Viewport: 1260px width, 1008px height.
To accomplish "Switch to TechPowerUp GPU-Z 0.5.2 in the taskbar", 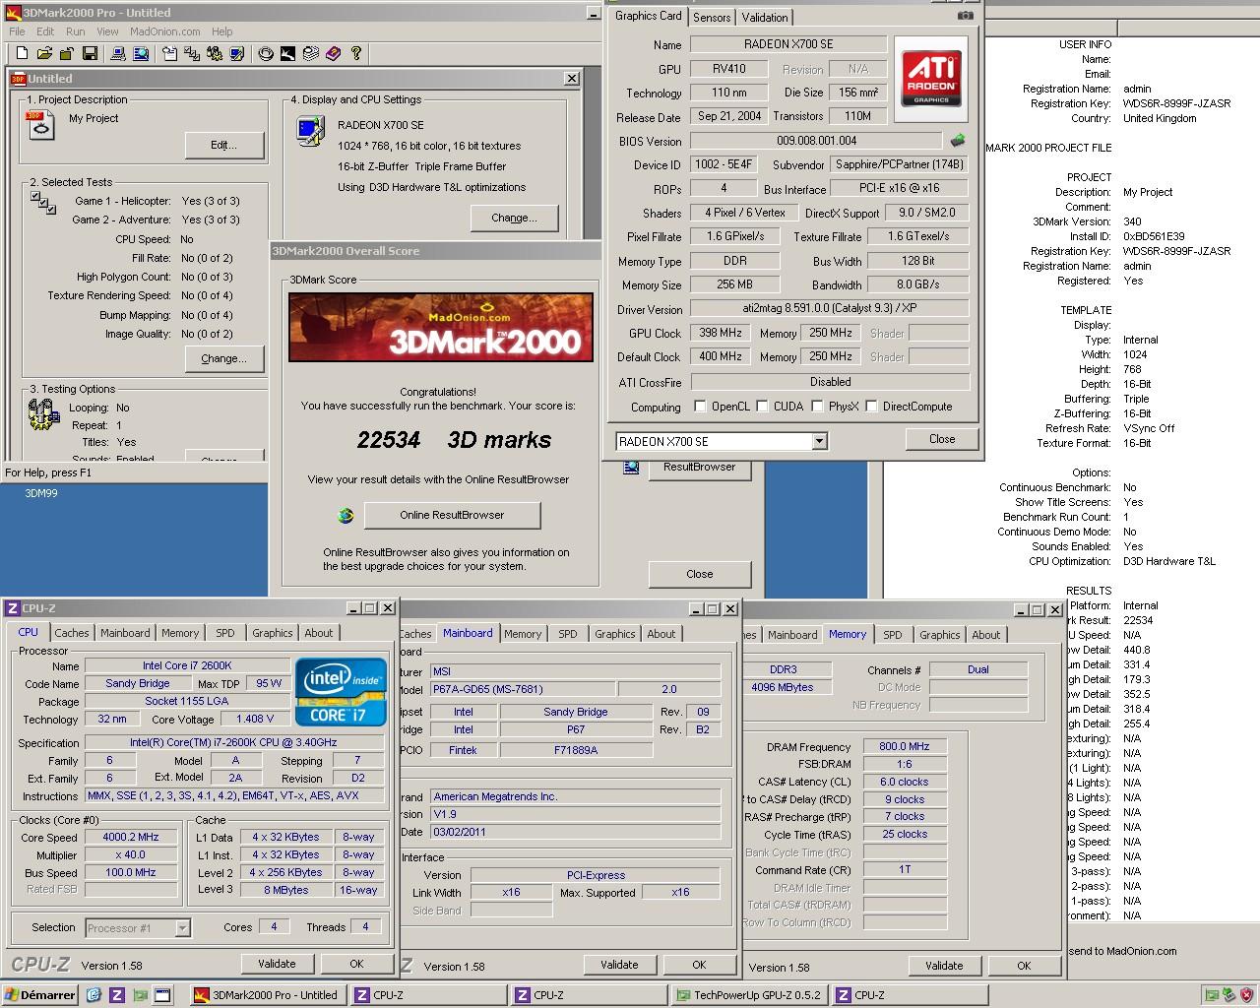I will [x=750, y=995].
